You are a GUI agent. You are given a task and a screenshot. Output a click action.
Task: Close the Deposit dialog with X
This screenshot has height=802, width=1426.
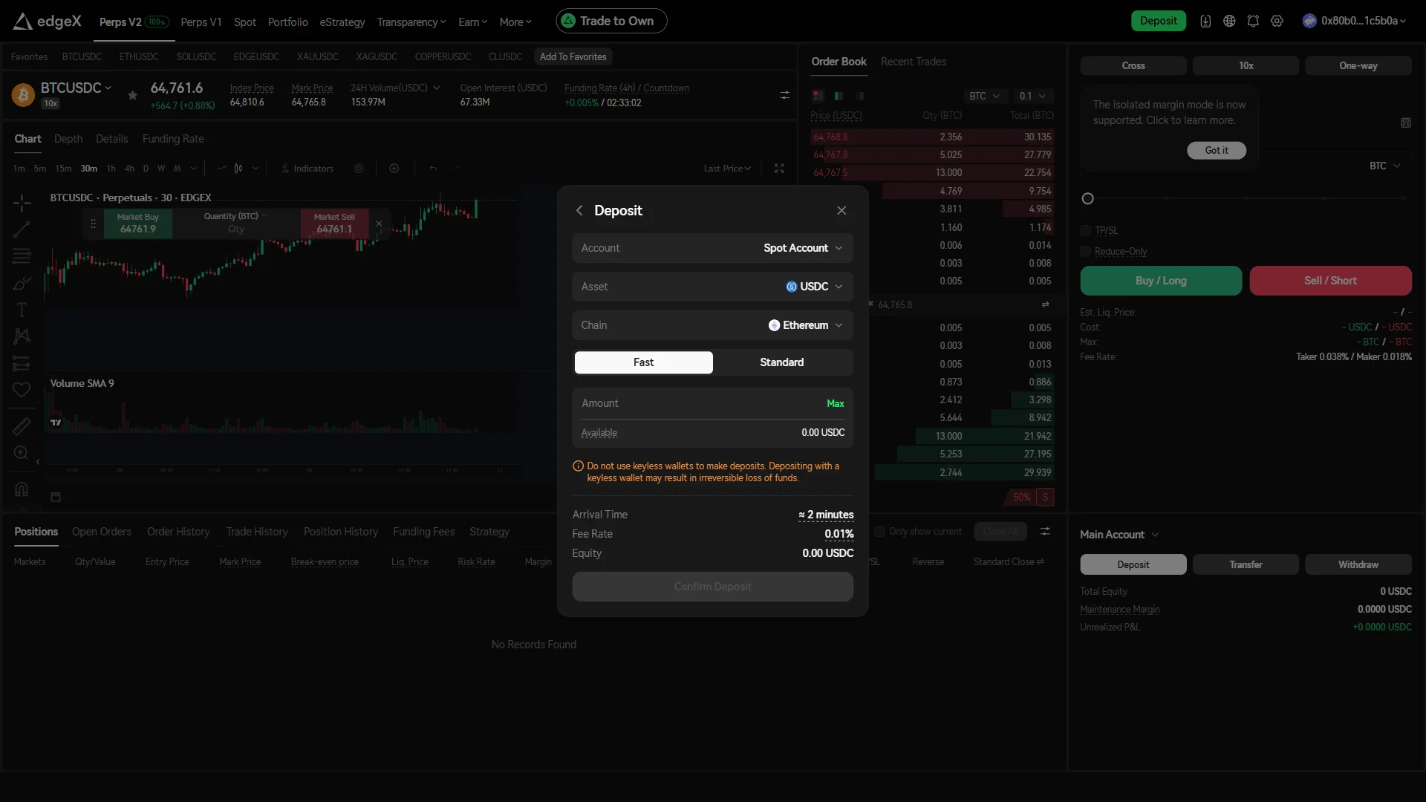coord(841,211)
